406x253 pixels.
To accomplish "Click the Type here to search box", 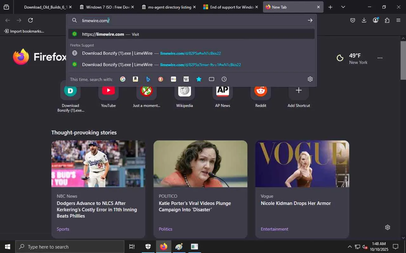I will click(70, 247).
